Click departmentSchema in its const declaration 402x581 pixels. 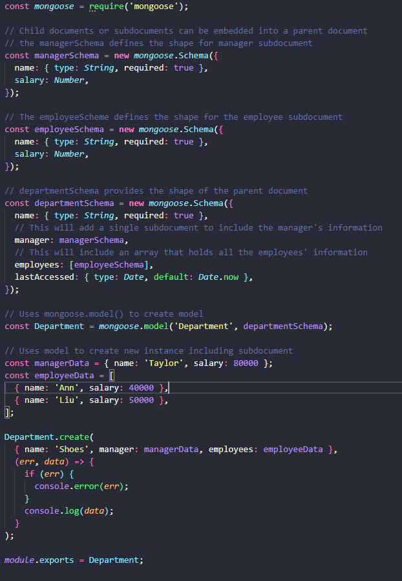74,203
